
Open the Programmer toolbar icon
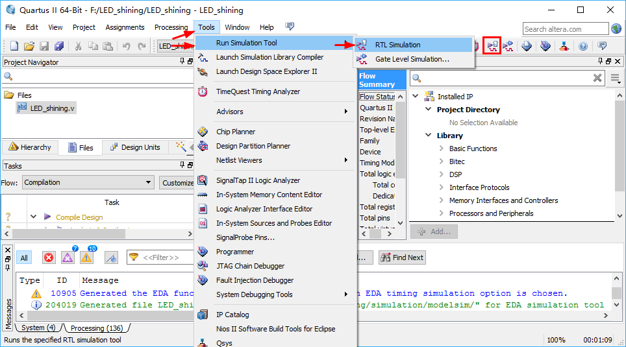click(x=545, y=46)
